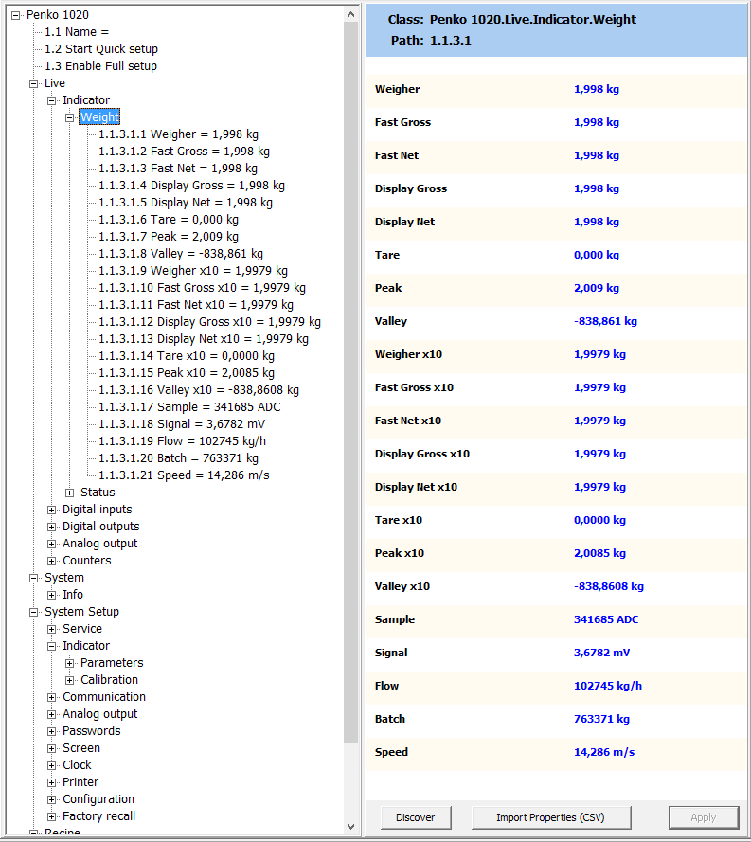751x842 pixels.
Task: Click Valley value -838,861 kg
Action: [x=605, y=321]
